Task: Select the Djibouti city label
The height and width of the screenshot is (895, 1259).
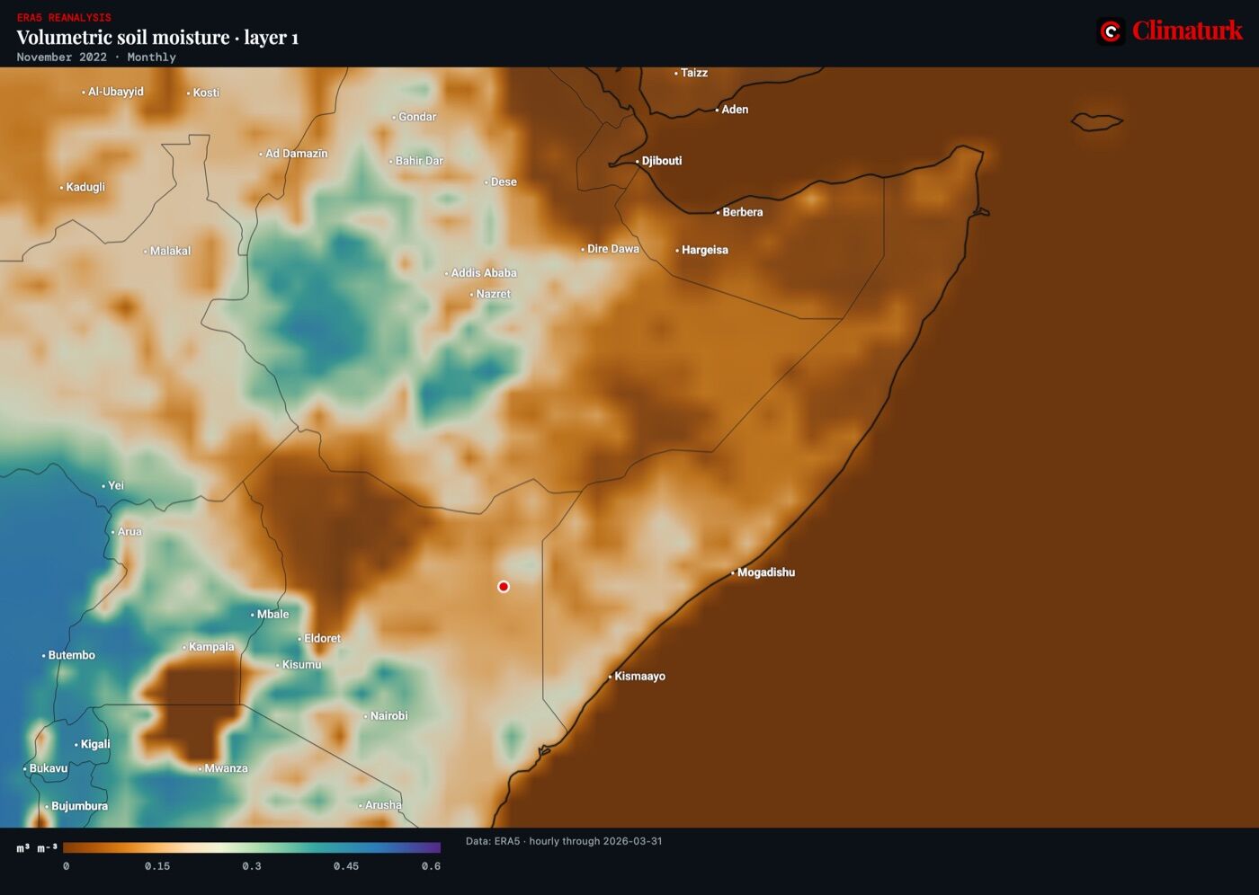Action: pos(662,161)
